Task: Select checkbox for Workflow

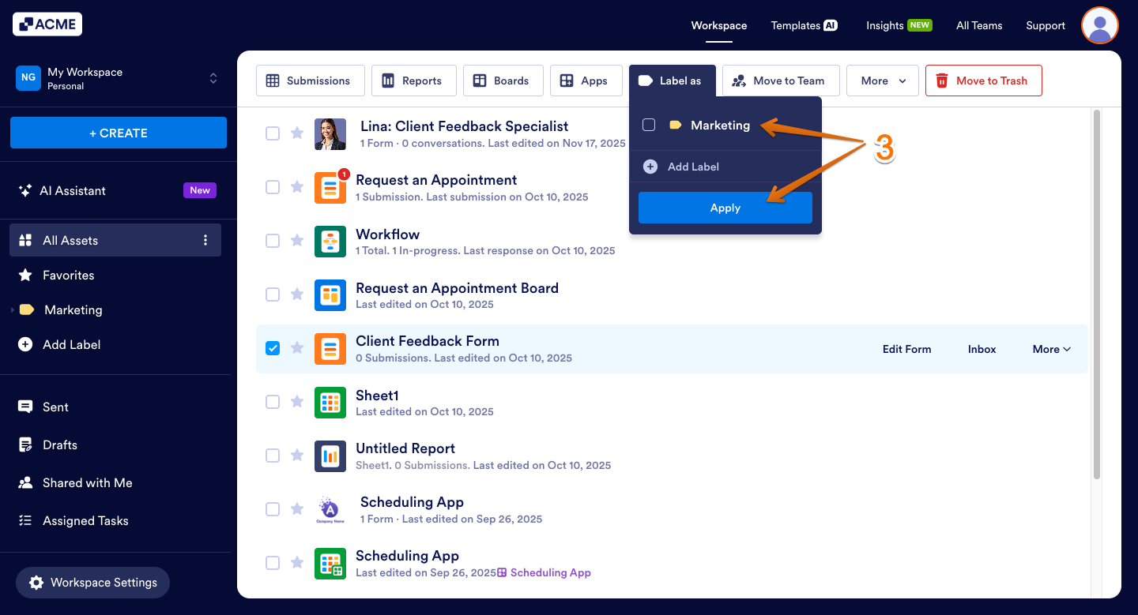Action: pyautogui.click(x=273, y=241)
